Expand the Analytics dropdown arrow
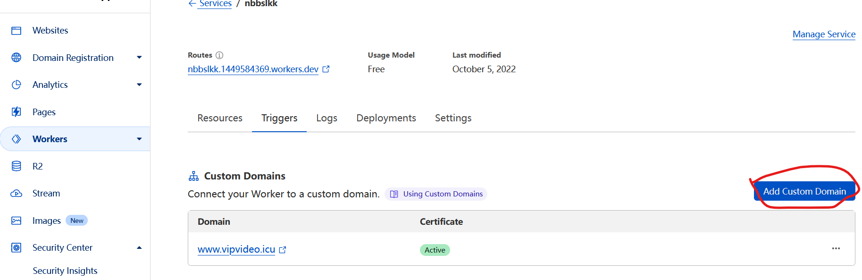 (139, 85)
